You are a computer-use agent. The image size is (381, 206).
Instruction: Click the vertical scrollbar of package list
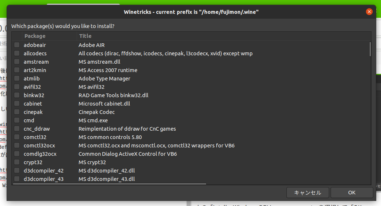(370, 49)
